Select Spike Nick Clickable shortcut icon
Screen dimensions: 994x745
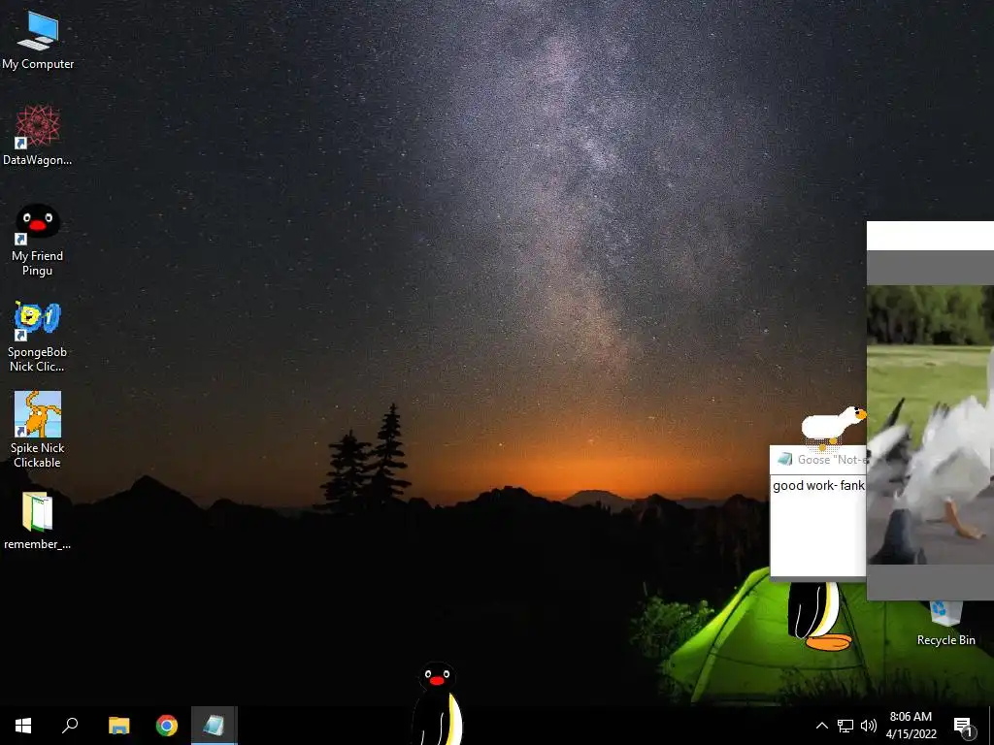(x=38, y=430)
